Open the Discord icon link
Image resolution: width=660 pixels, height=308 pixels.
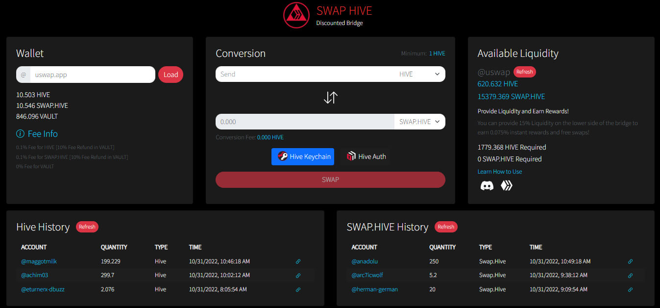tap(487, 185)
